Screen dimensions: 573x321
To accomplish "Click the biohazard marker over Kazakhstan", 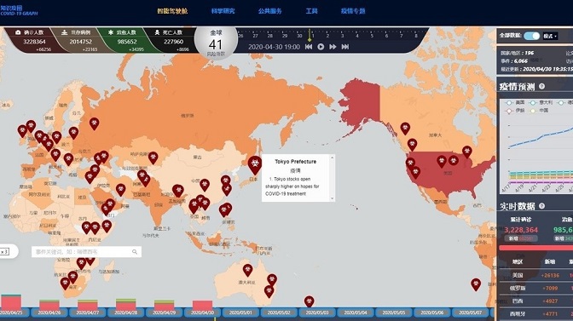I will 153,158.
